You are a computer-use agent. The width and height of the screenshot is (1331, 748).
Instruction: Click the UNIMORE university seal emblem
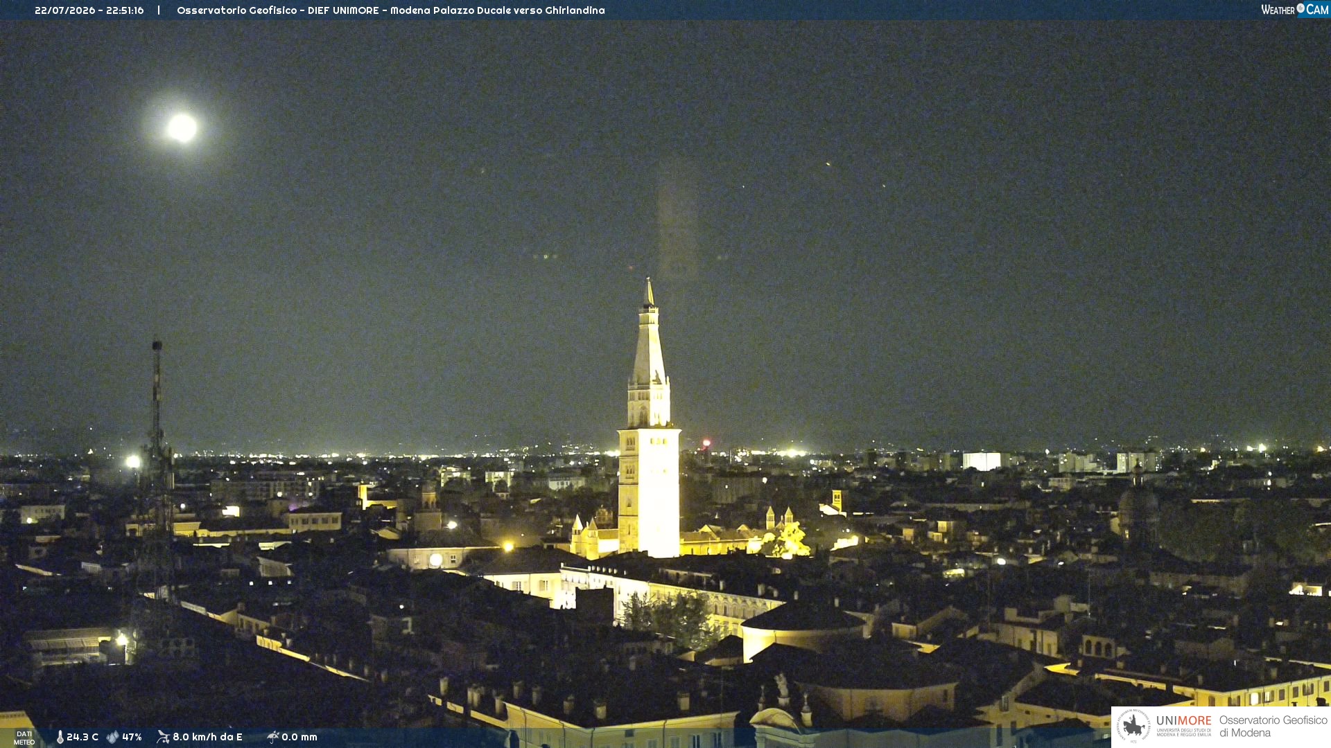pos(1133,727)
